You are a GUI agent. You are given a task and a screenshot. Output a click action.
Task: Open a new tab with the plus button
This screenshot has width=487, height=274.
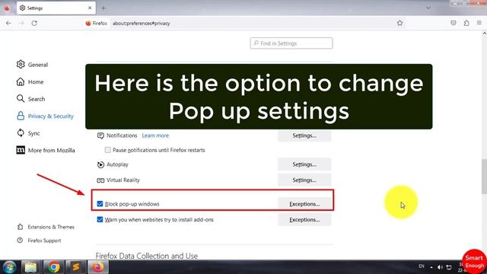point(103,8)
